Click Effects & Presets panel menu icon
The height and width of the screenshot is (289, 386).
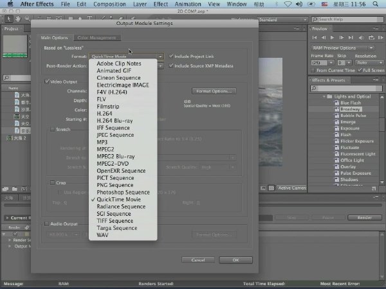click(376, 80)
